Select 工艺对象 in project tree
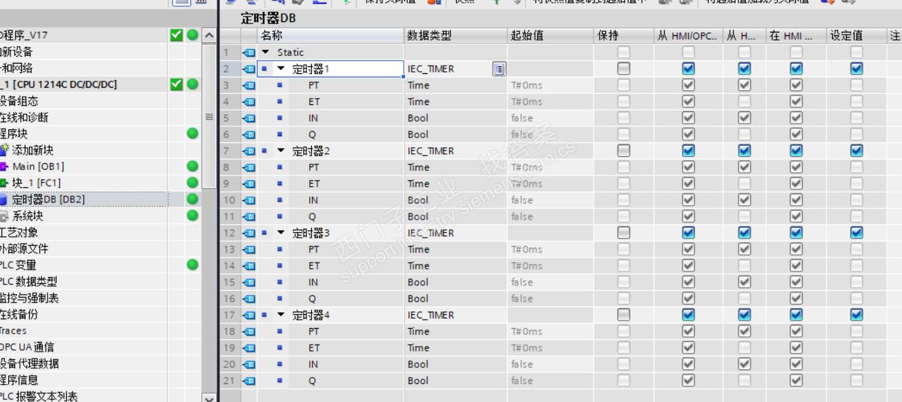902x402 pixels. 19,232
